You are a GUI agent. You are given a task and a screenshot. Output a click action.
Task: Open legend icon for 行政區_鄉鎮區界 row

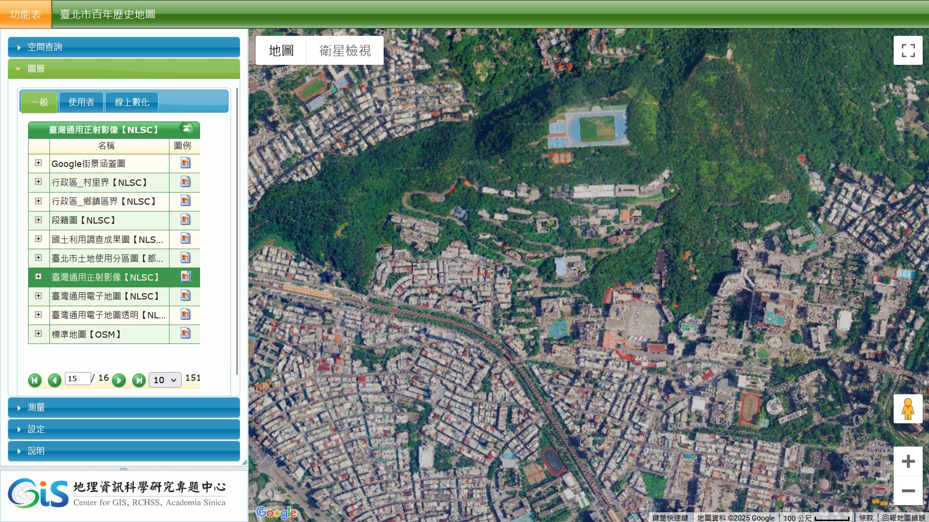(x=185, y=201)
